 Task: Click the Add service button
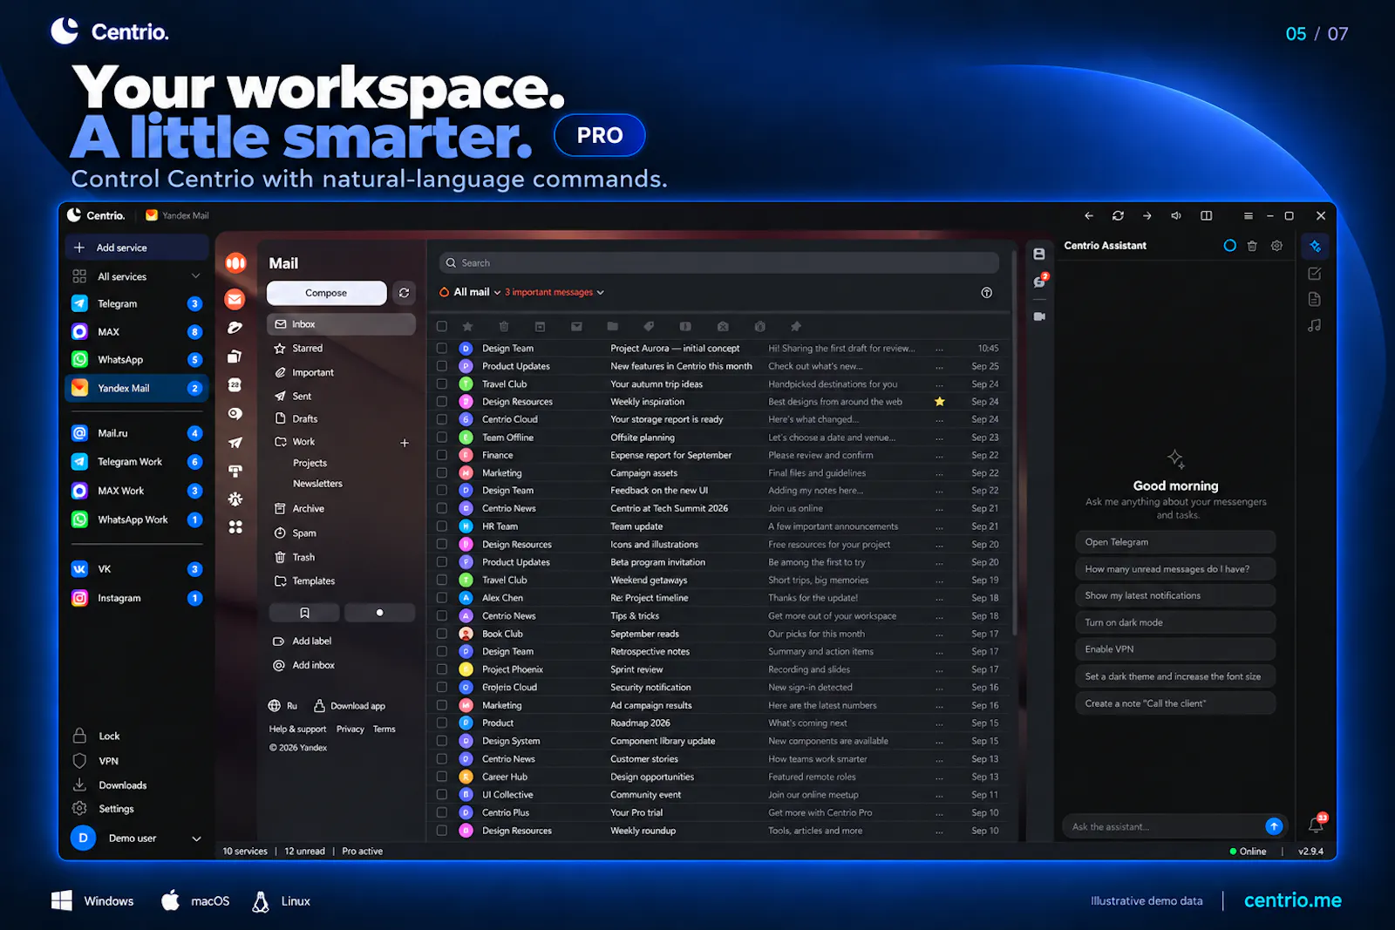click(x=137, y=248)
